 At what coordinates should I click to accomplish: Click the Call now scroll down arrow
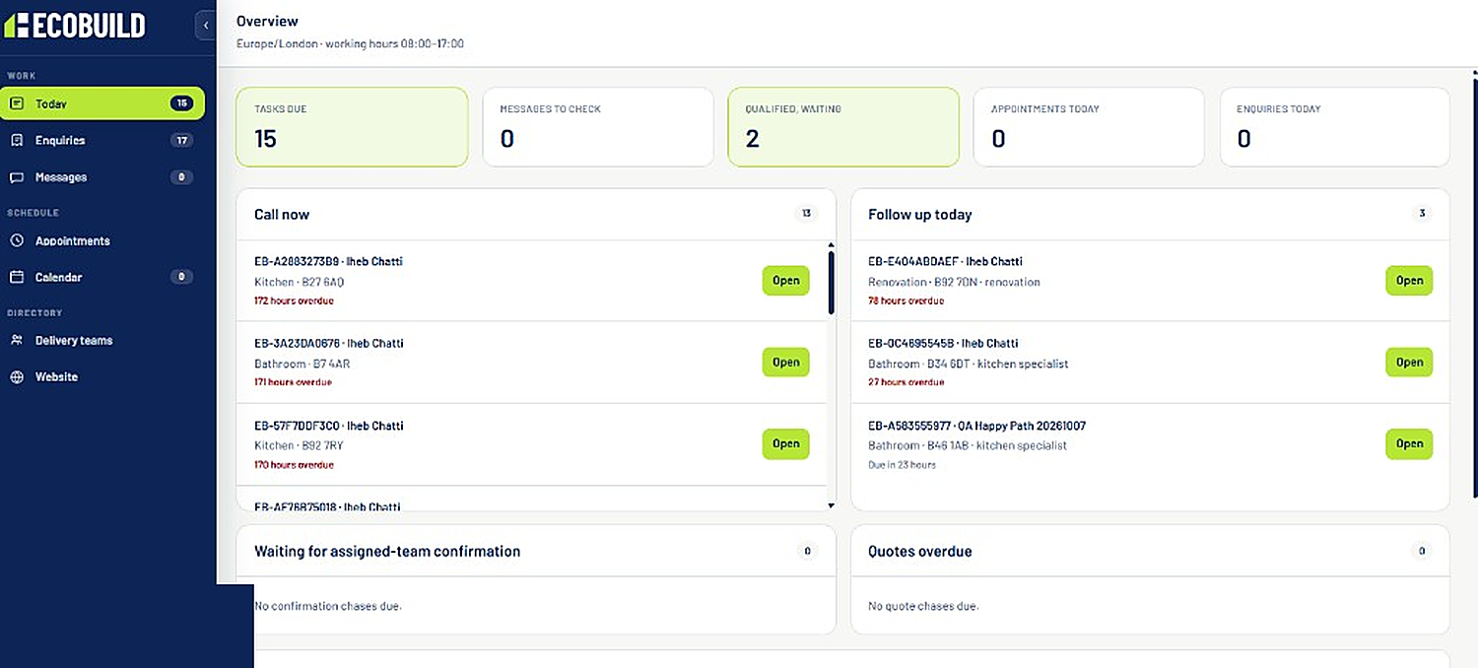click(831, 505)
